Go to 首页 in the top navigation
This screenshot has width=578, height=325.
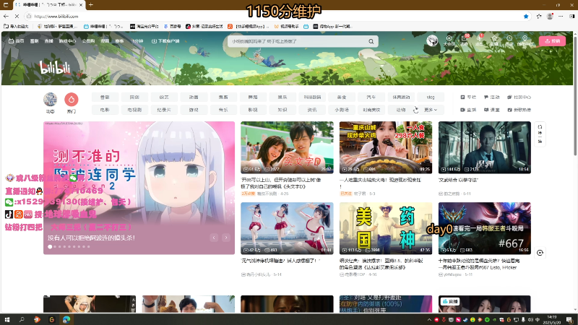(16, 41)
